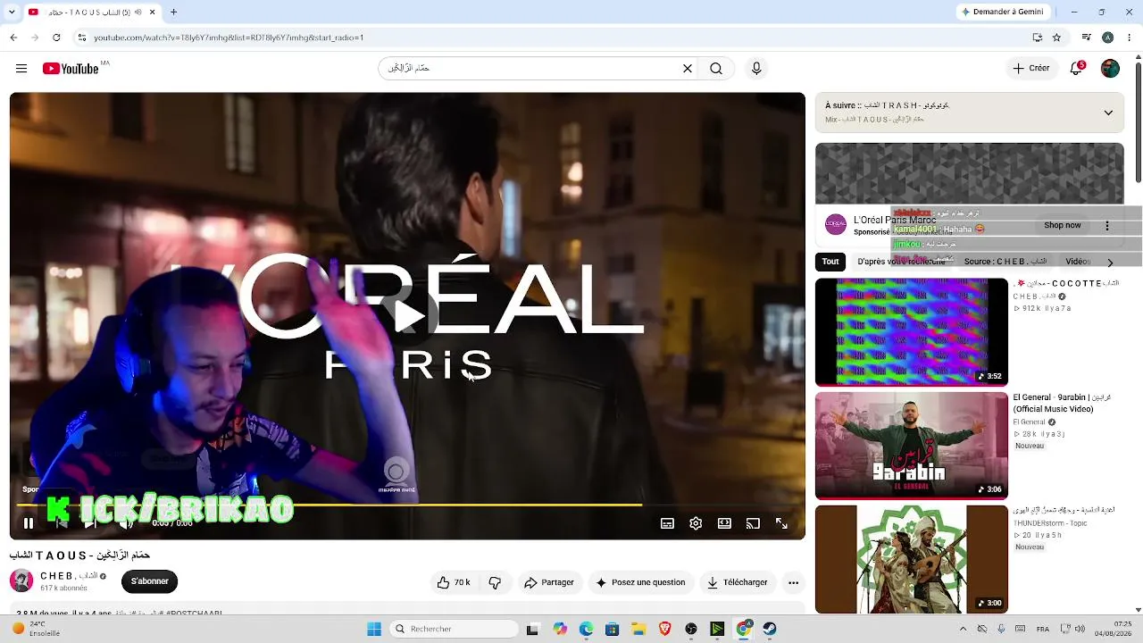Viewport: 1143px width, 643px height.
Task: Open the L'Oréal Paris Maroc advertiser logo
Action: coord(836,224)
